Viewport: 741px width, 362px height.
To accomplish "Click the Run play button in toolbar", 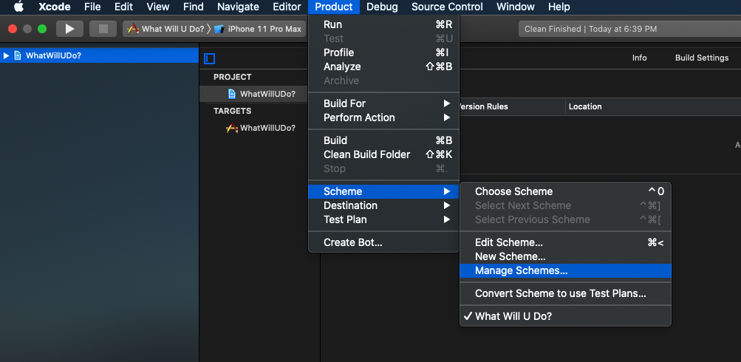I will (x=70, y=29).
